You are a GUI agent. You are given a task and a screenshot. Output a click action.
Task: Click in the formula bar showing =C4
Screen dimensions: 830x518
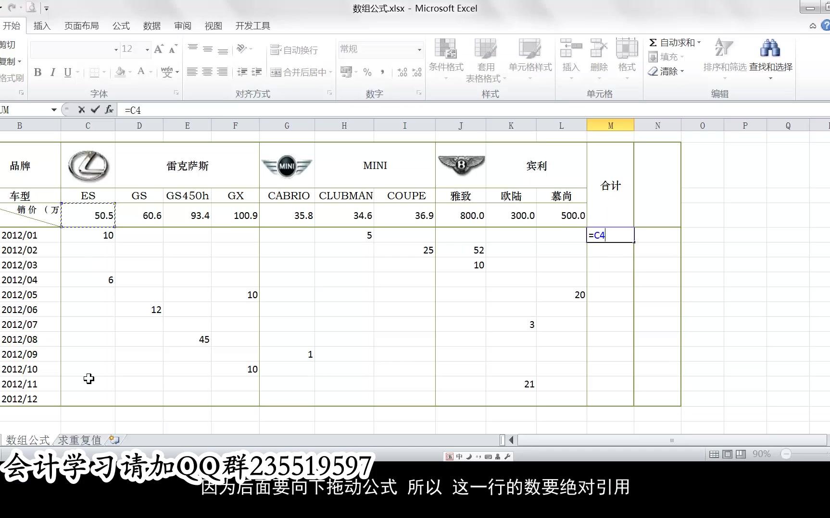click(474, 110)
